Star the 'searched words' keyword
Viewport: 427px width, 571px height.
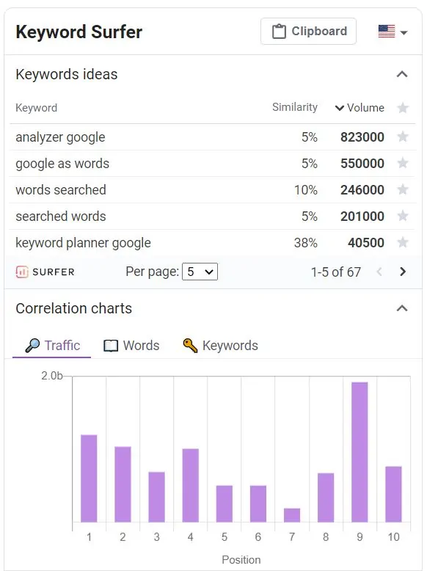point(403,216)
